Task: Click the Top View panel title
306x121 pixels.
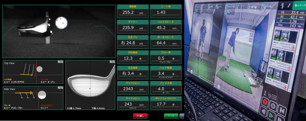Action: [x=9, y=63]
